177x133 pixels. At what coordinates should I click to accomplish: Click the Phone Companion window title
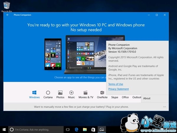pos(22,15)
